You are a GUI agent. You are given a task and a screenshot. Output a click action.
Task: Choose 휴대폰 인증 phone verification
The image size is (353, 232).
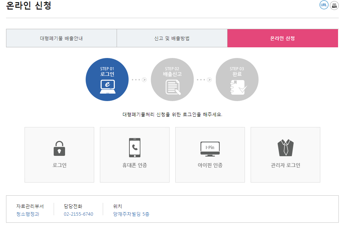point(135,155)
